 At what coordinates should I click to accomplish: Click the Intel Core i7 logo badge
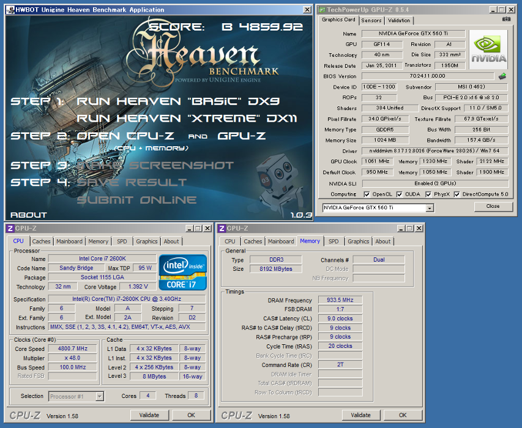(183, 272)
